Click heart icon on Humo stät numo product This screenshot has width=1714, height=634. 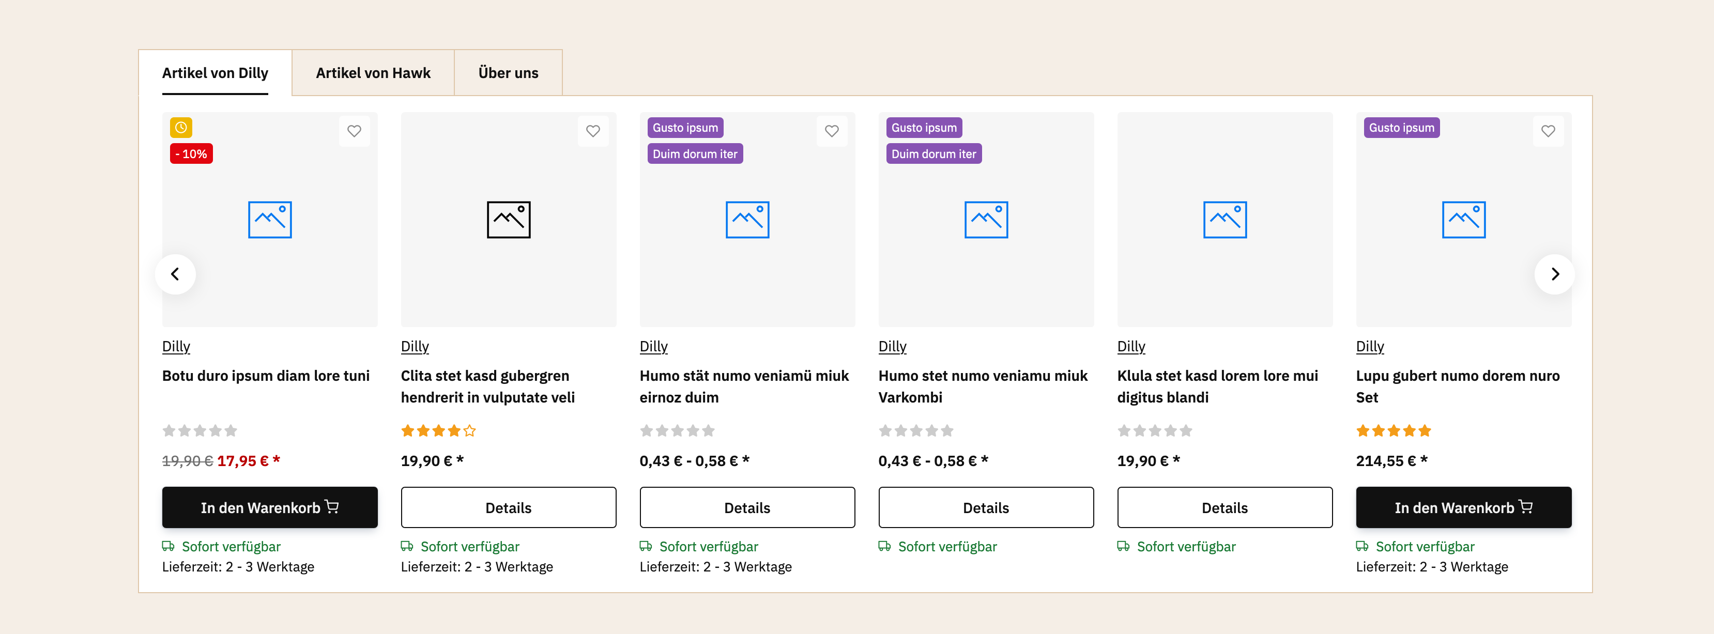point(832,131)
